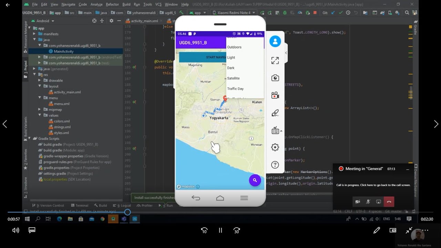Open Project panel gear settings icon
Image resolution: width=441 pixels, height=248 pixels.
(111, 21)
